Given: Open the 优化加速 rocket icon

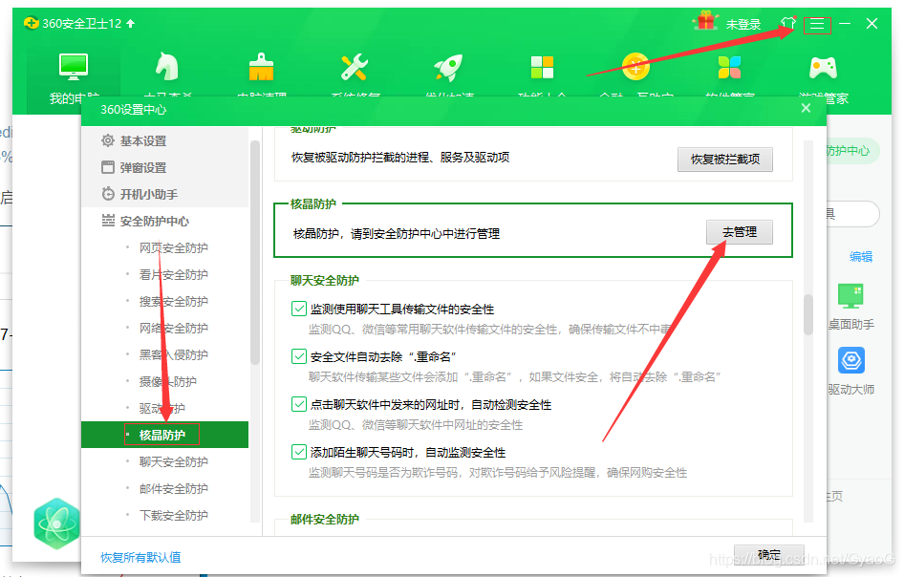Looking at the screenshot, I should coord(448,68).
